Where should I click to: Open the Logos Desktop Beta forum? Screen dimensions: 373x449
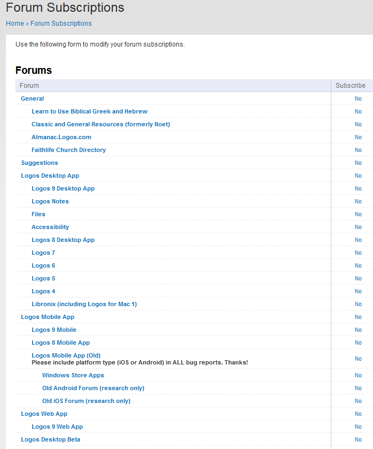pyautogui.click(x=50, y=439)
